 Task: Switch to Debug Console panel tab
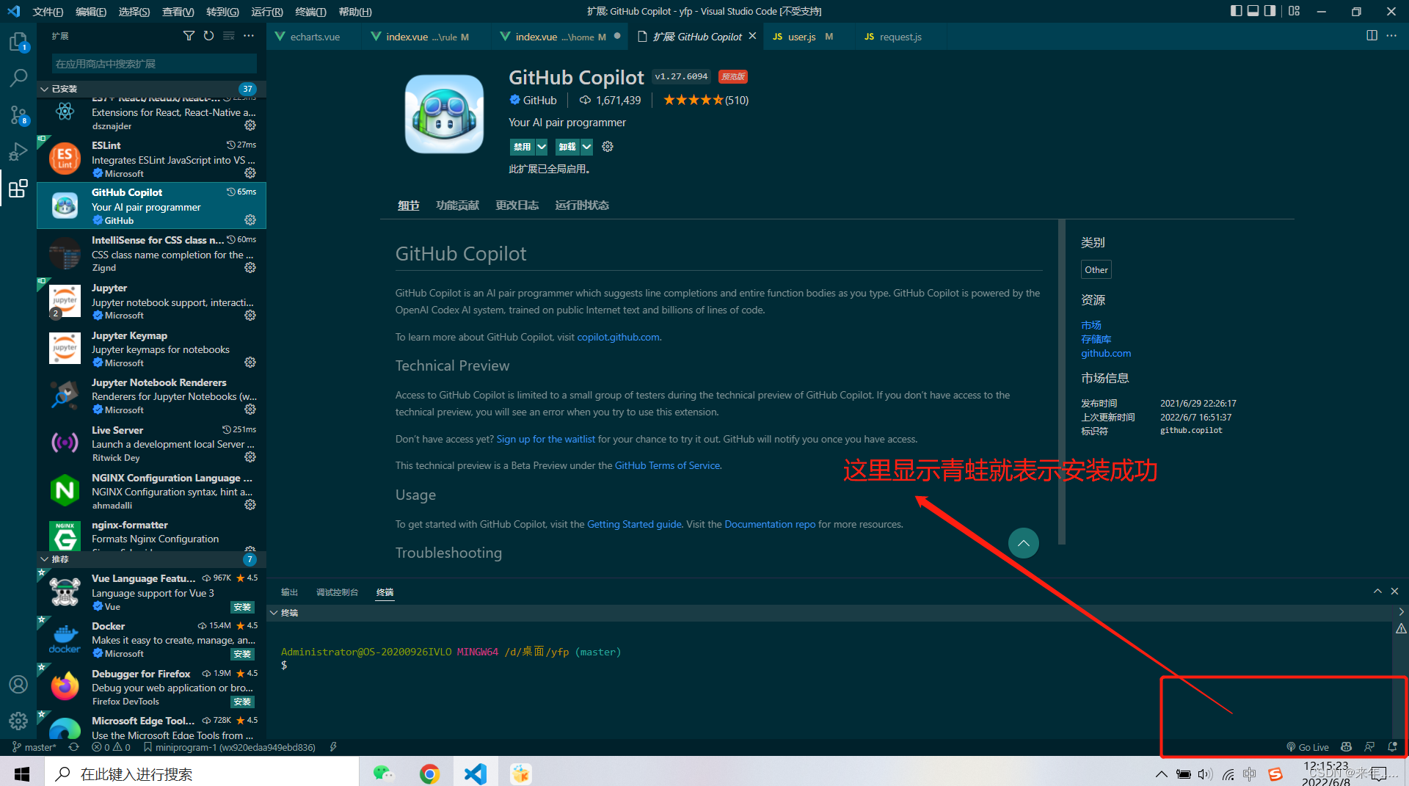pos(337,592)
